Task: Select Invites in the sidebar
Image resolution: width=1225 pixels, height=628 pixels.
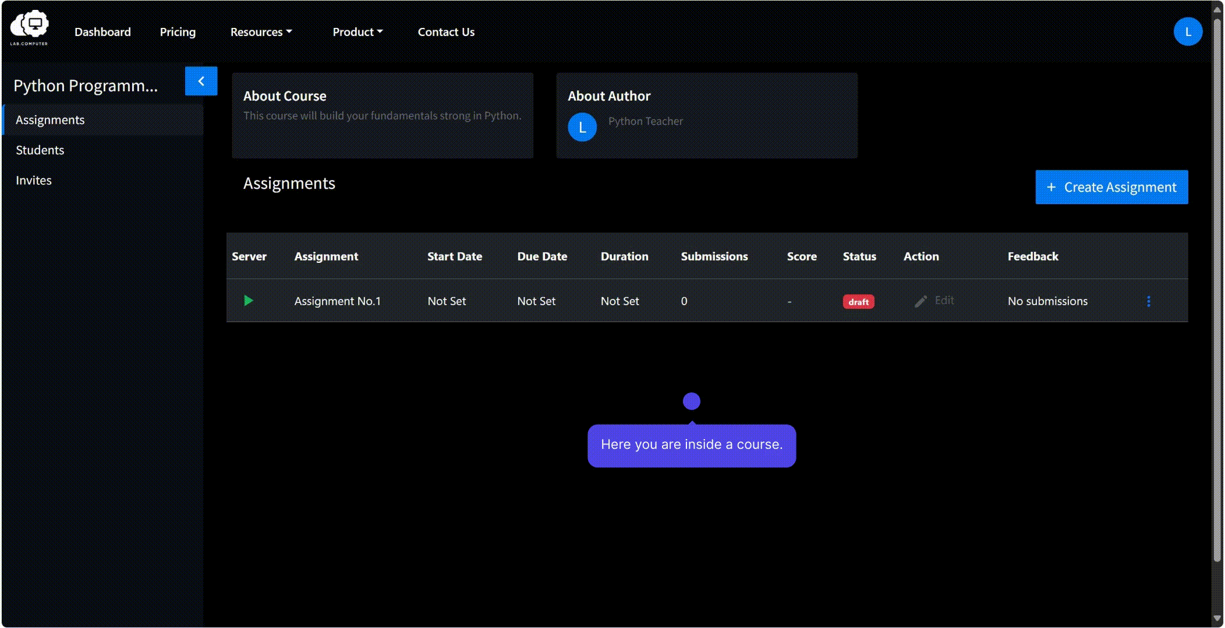Action: pos(103,180)
